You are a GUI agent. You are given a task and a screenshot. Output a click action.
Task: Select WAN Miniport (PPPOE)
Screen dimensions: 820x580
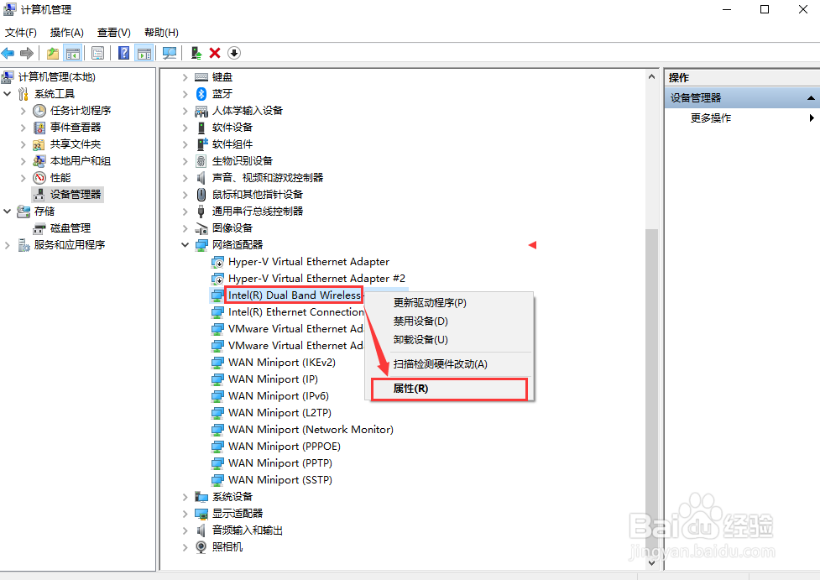[x=285, y=446]
